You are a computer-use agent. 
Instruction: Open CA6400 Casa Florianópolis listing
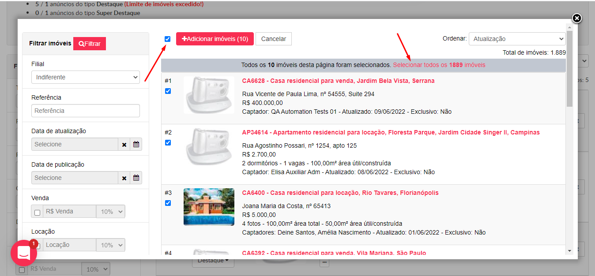[340, 193]
